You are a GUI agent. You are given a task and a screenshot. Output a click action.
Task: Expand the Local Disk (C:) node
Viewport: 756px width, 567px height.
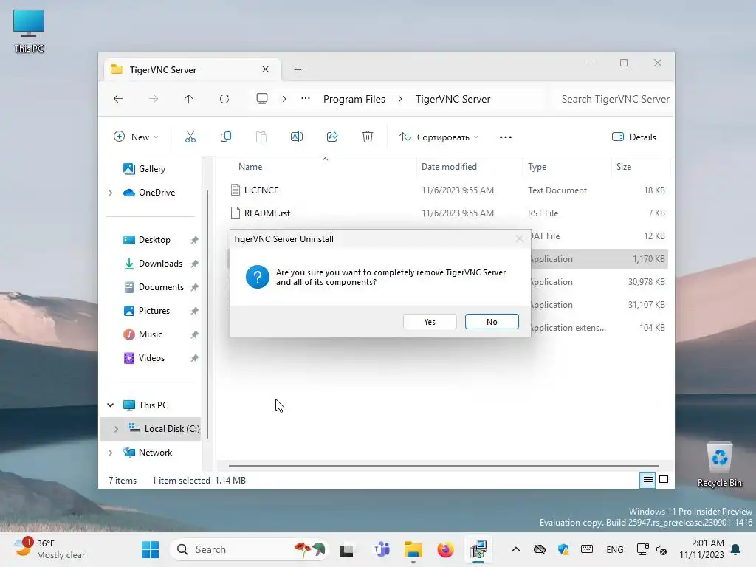[116, 429]
